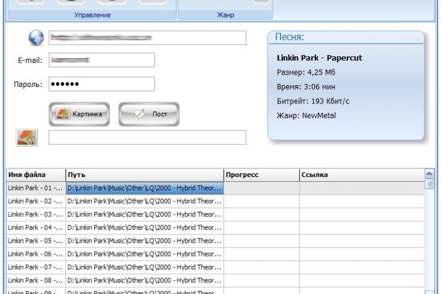The image size is (441, 294).
Task: Select row Linkin Park - 08 file name
Action: [x=36, y=281]
